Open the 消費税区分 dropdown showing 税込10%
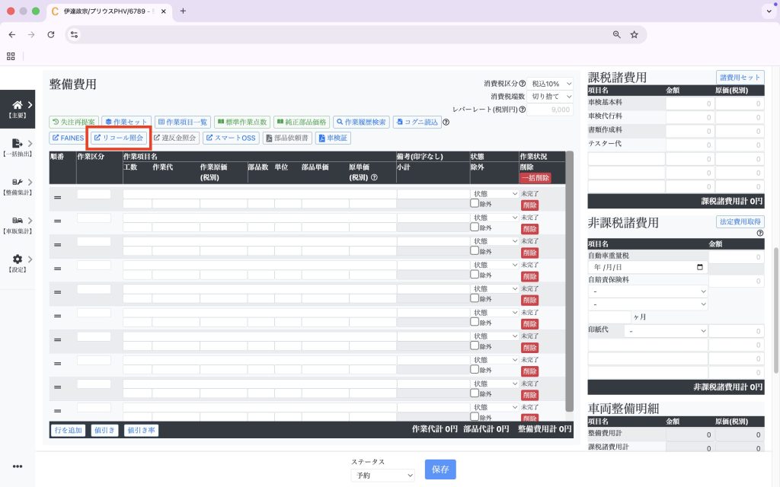This screenshot has height=487, width=780. click(552, 83)
